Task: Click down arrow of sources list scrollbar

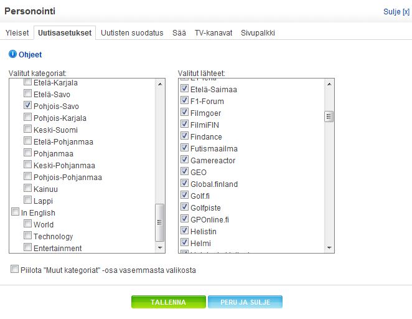Action: (329, 247)
